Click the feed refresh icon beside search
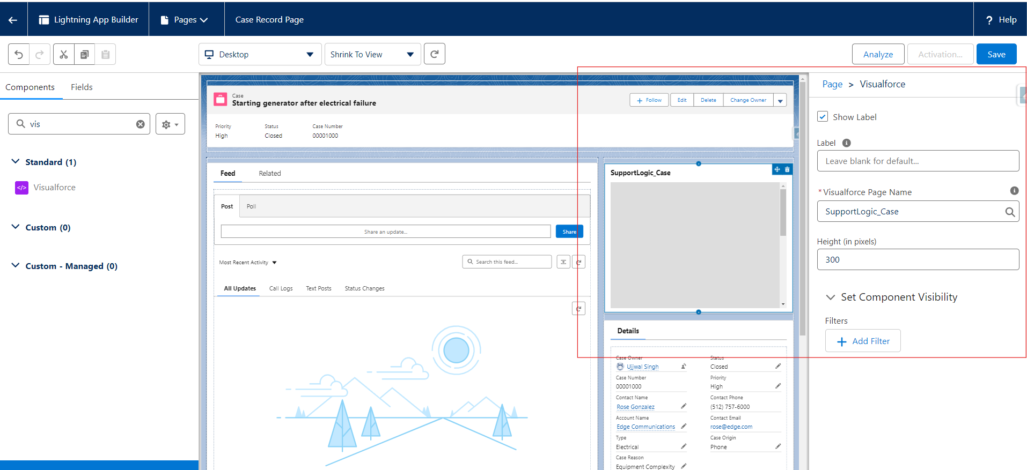The width and height of the screenshot is (1027, 470). tap(578, 262)
